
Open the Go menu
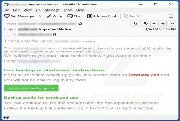(38, 10)
